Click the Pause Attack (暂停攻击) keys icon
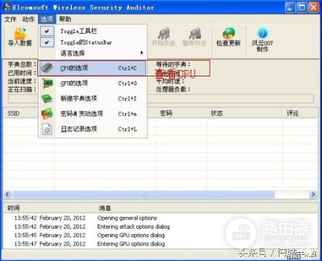 [195, 34]
